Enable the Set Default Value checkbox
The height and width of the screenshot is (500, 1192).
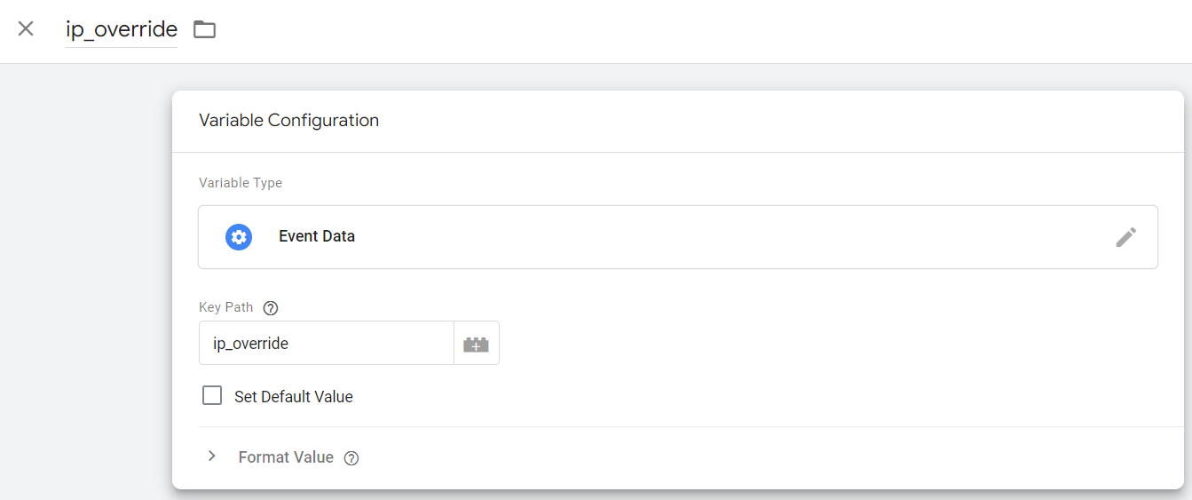212,396
